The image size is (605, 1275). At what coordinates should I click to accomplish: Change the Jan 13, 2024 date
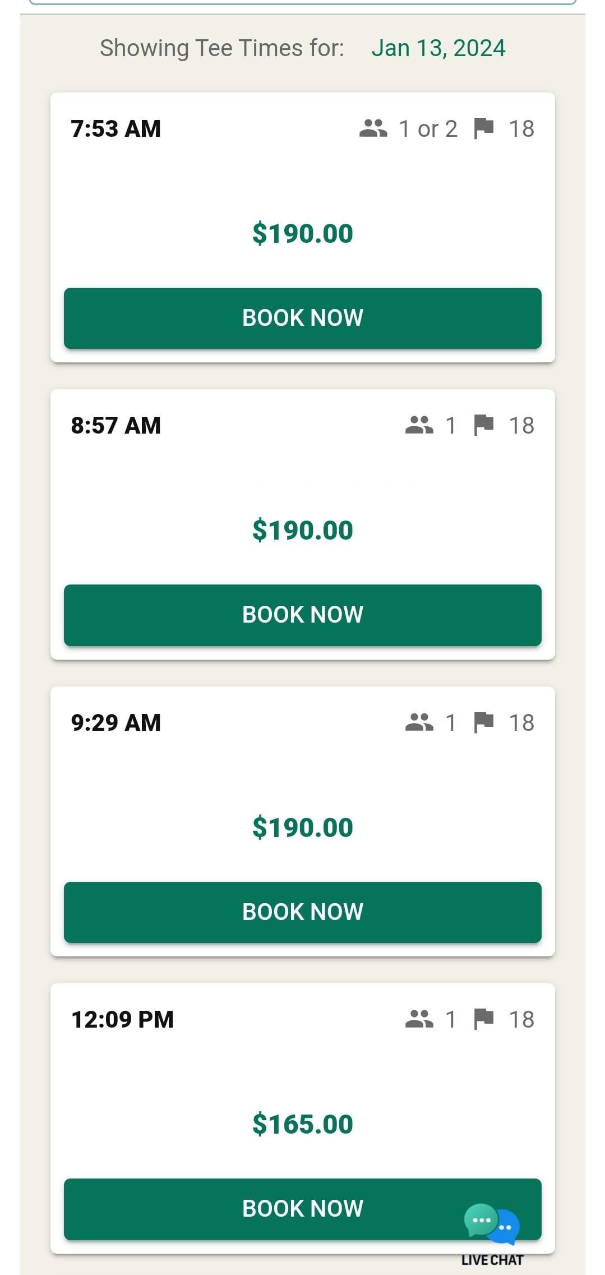pos(438,48)
